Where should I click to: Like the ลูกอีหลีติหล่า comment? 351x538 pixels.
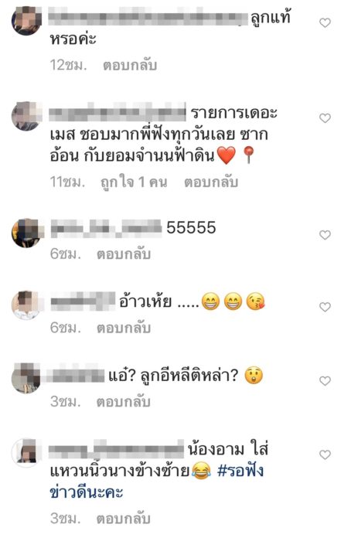coord(325,380)
